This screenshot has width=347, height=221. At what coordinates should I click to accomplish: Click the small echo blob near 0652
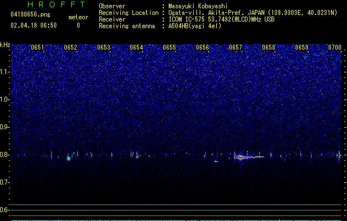click(x=68, y=158)
